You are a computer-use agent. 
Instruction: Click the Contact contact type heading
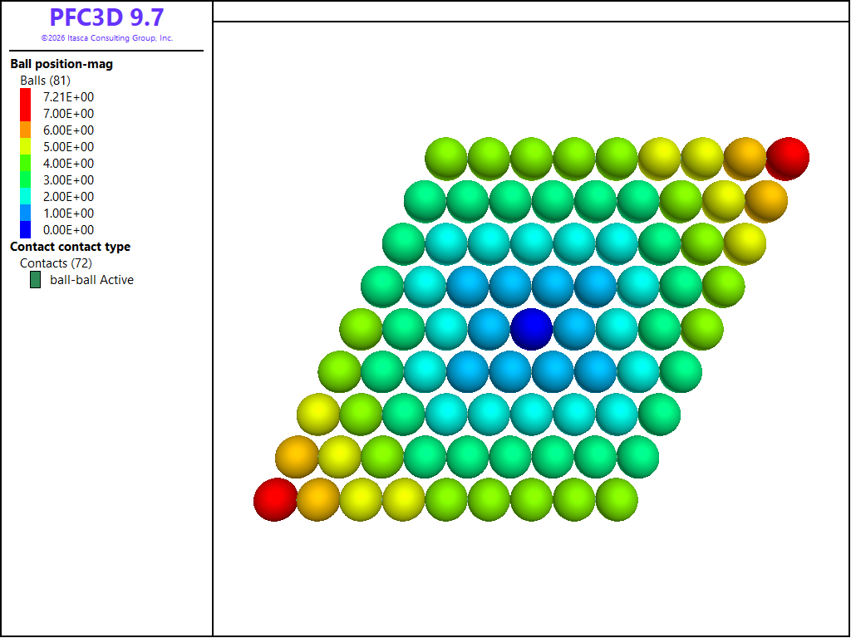coord(70,247)
